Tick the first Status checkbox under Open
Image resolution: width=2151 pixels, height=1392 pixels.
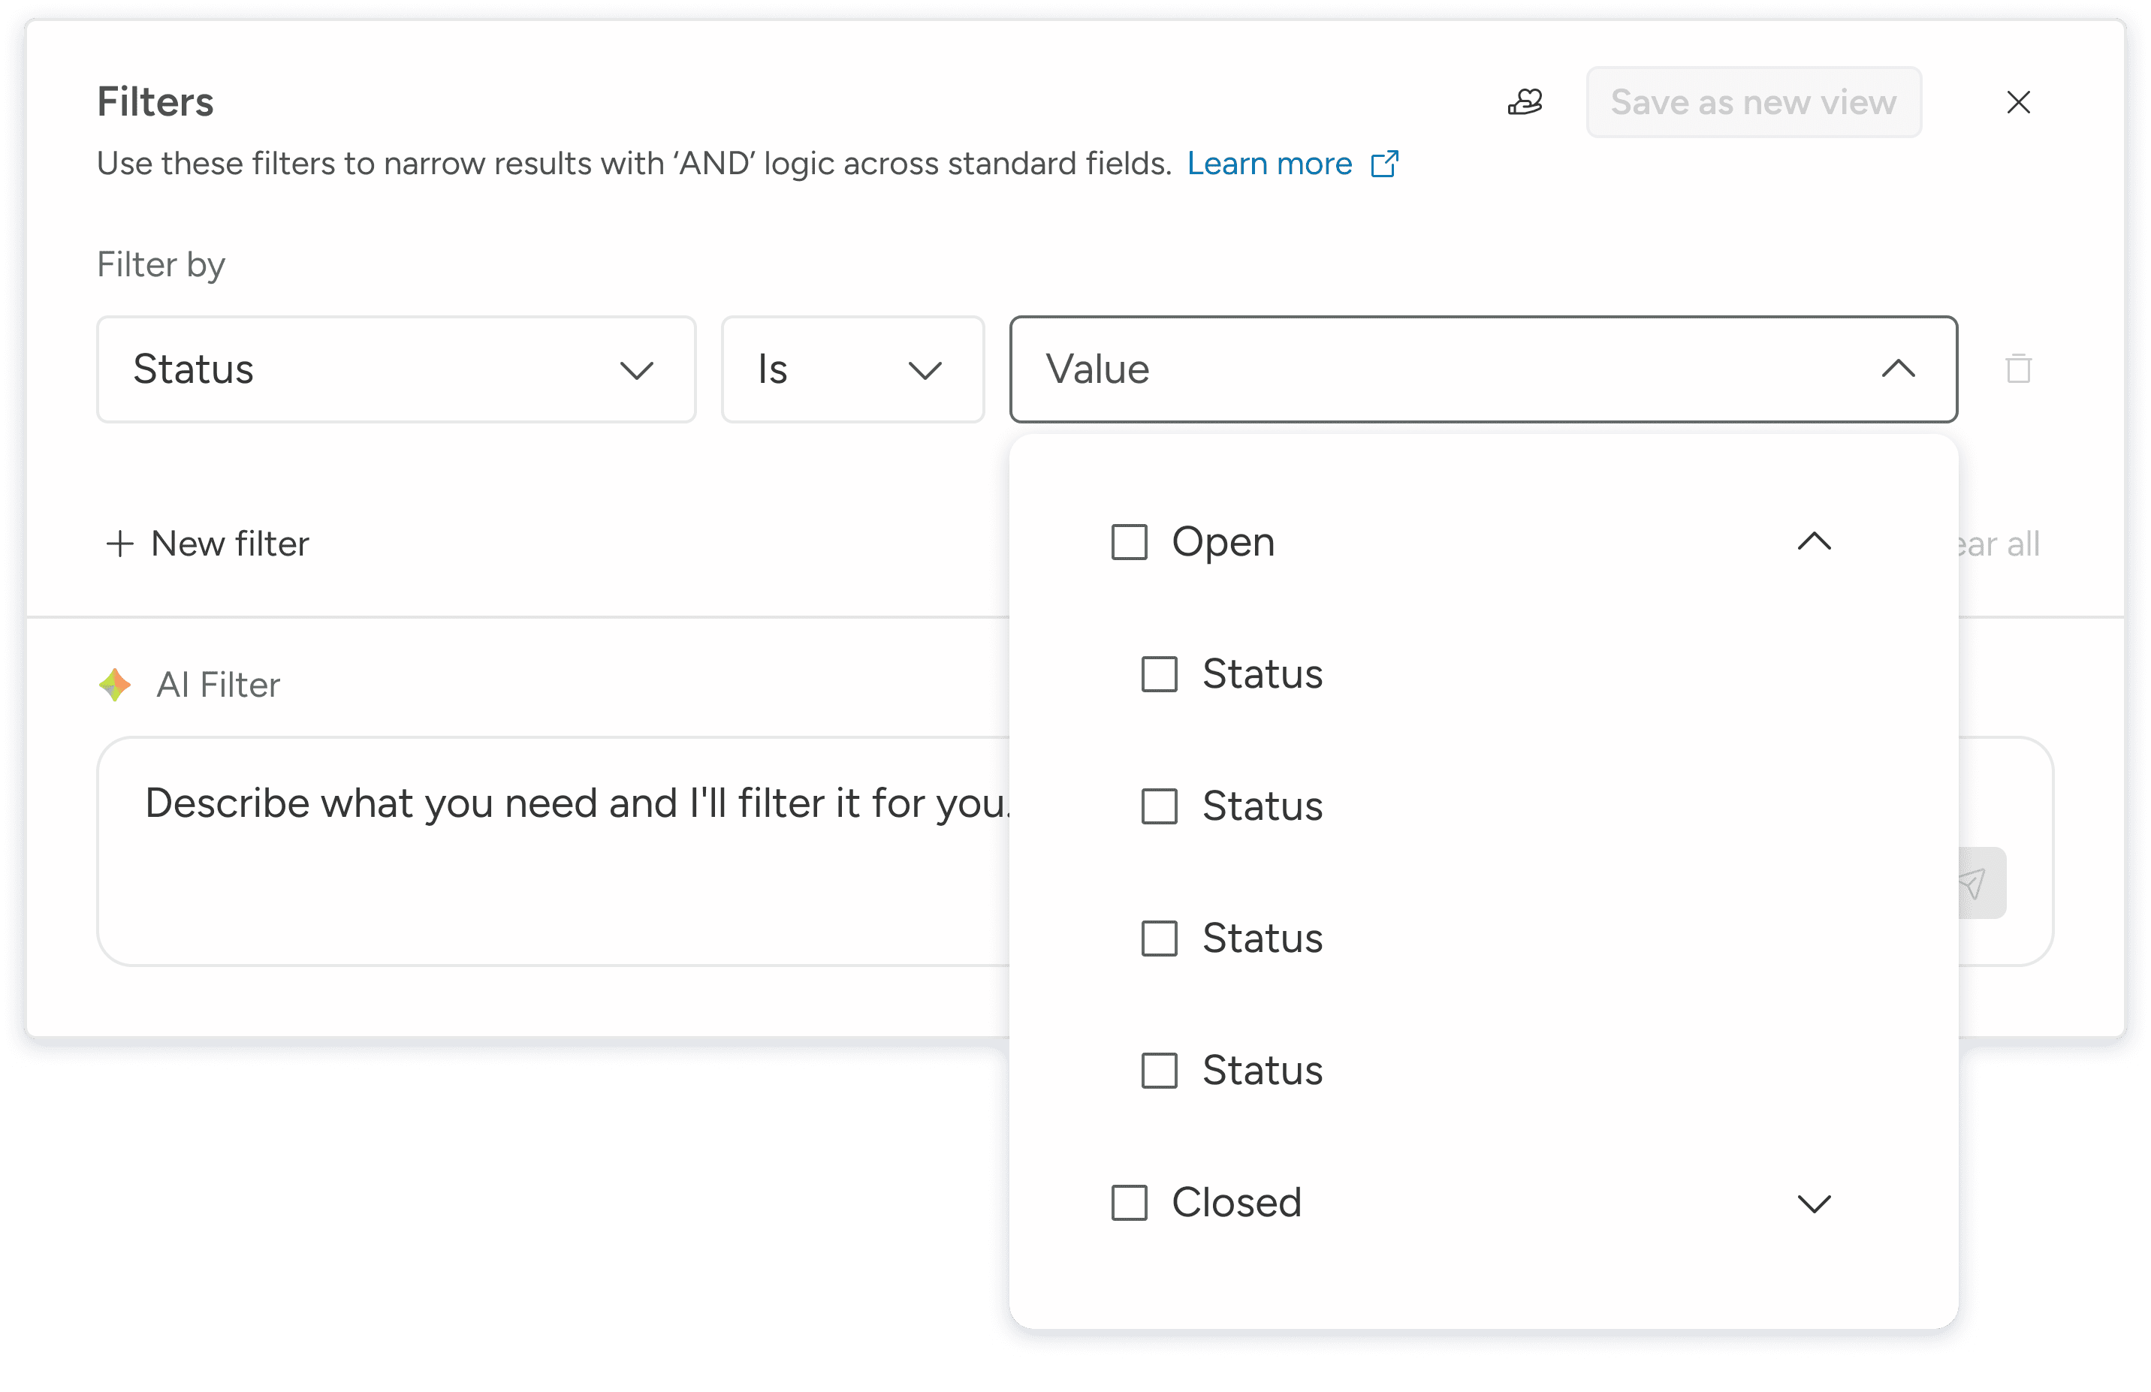[x=1159, y=675]
